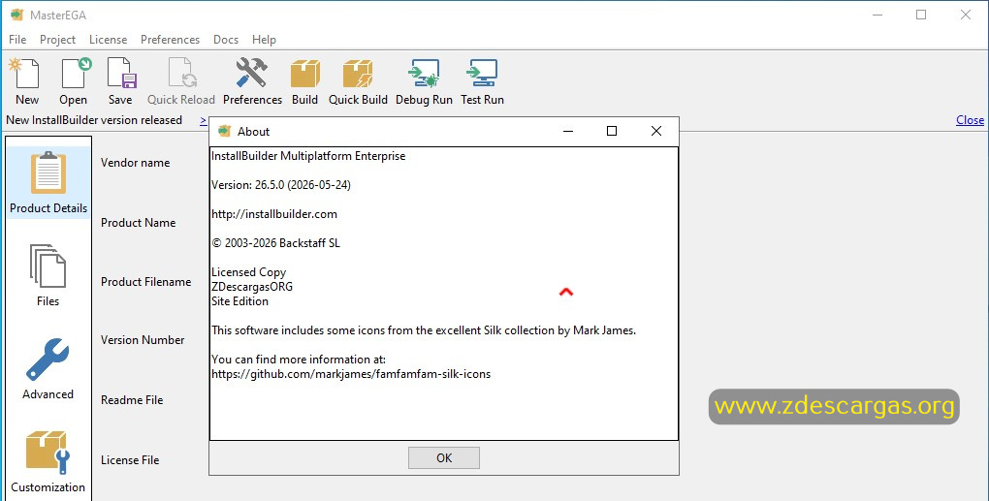Screen dimensions: 989x501
Task: Open the Advanced wrench section
Action: [x=48, y=368]
